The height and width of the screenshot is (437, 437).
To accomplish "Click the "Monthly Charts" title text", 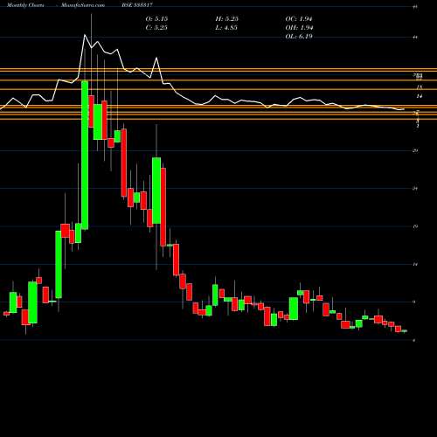I will (x=25, y=5).
